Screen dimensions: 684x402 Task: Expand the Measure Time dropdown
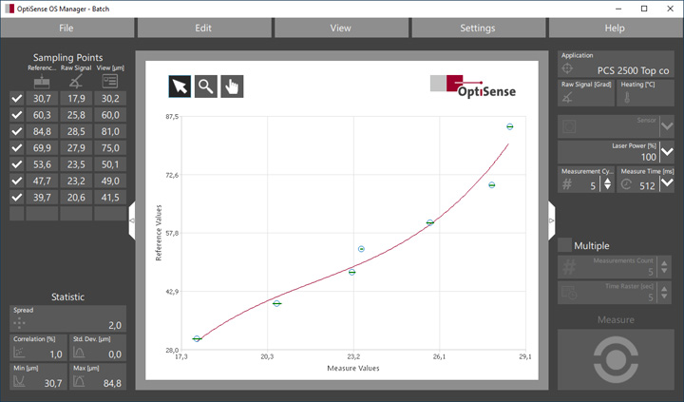pos(667,184)
